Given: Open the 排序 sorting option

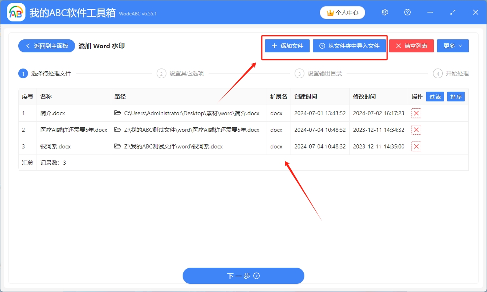Looking at the screenshot, I should tap(456, 97).
